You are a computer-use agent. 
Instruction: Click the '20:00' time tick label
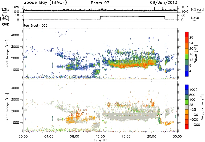pyautogui.click(x=151, y=137)
